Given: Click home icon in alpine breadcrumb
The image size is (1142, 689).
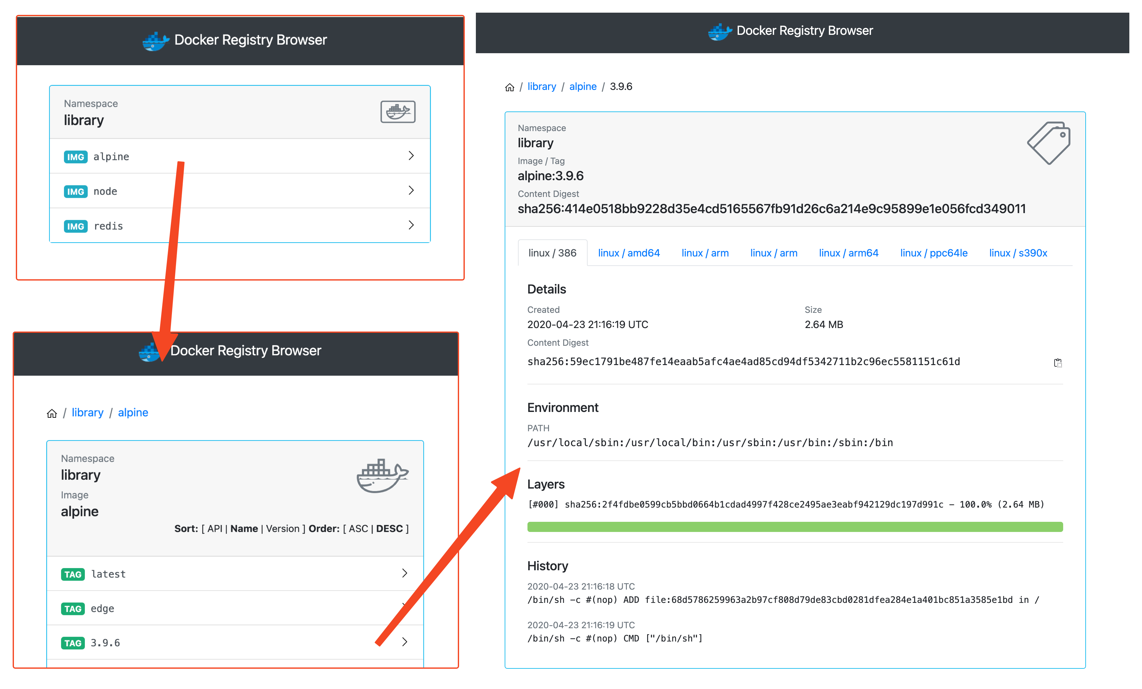Looking at the screenshot, I should click(x=52, y=413).
